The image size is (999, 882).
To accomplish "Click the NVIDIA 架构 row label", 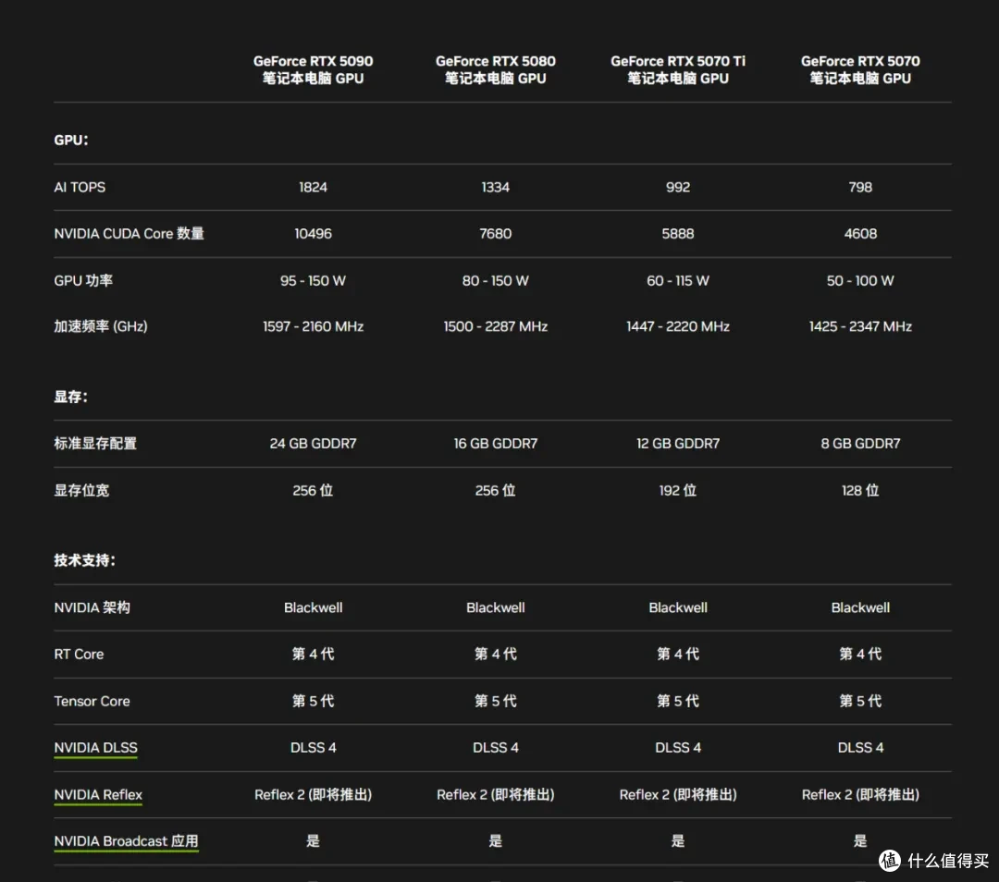I will 92,607.
